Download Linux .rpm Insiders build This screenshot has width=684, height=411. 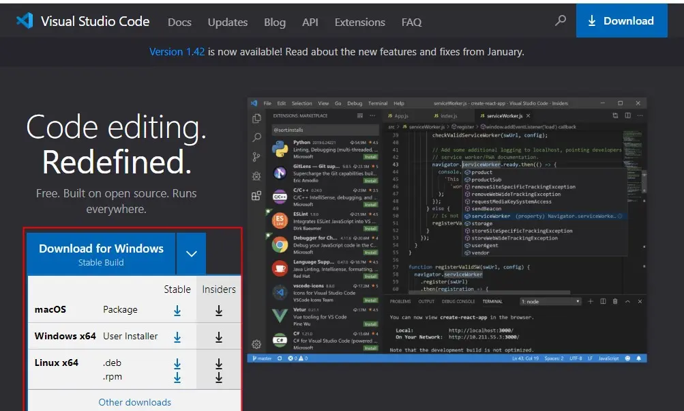point(219,378)
